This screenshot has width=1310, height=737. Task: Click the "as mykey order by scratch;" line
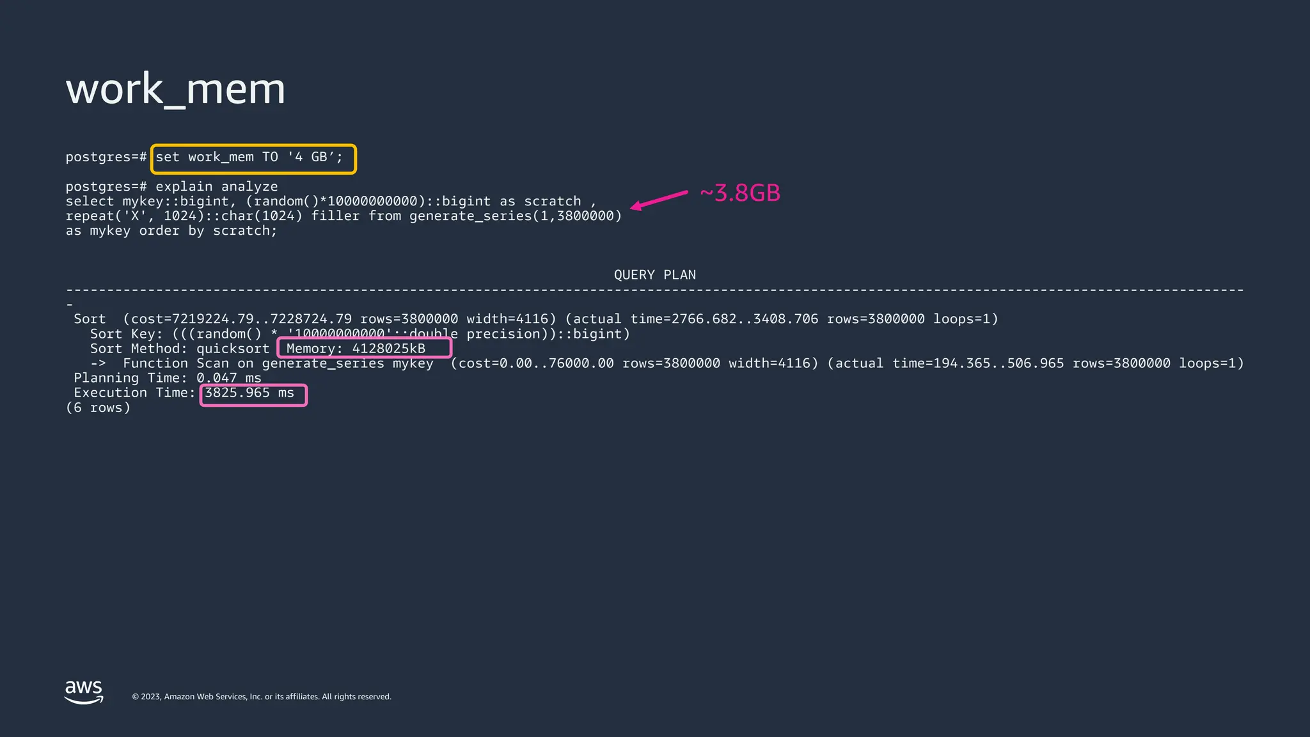[x=171, y=231]
